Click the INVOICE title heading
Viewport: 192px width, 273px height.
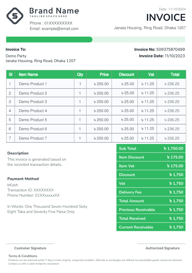point(166,17)
